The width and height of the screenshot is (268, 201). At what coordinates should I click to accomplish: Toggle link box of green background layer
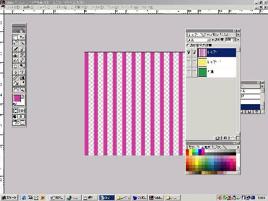(194, 72)
